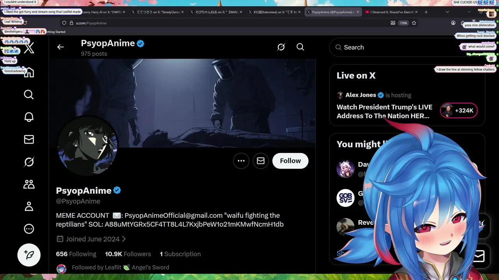Open the Firefox account icon in toolbar
The image size is (499, 280).
click(x=453, y=23)
